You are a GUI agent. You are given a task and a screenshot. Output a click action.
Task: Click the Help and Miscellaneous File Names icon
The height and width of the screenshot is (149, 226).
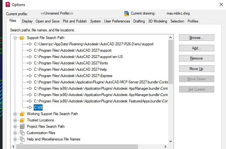click(22, 139)
